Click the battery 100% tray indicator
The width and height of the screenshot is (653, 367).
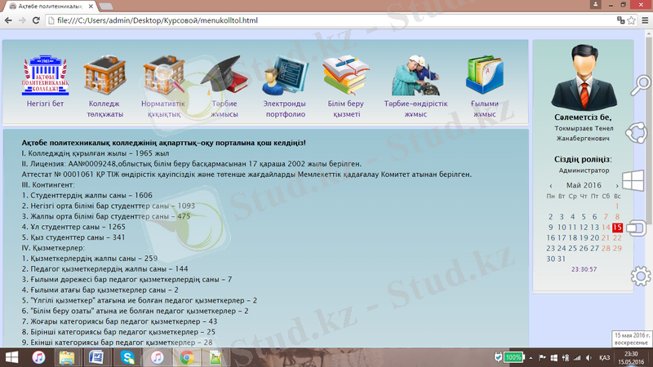point(513,357)
